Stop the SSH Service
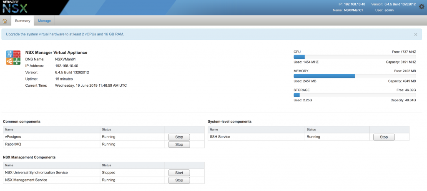Image resolution: width=427 pixels, height=191 pixels. pyautogui.click(x=384, y=137)
